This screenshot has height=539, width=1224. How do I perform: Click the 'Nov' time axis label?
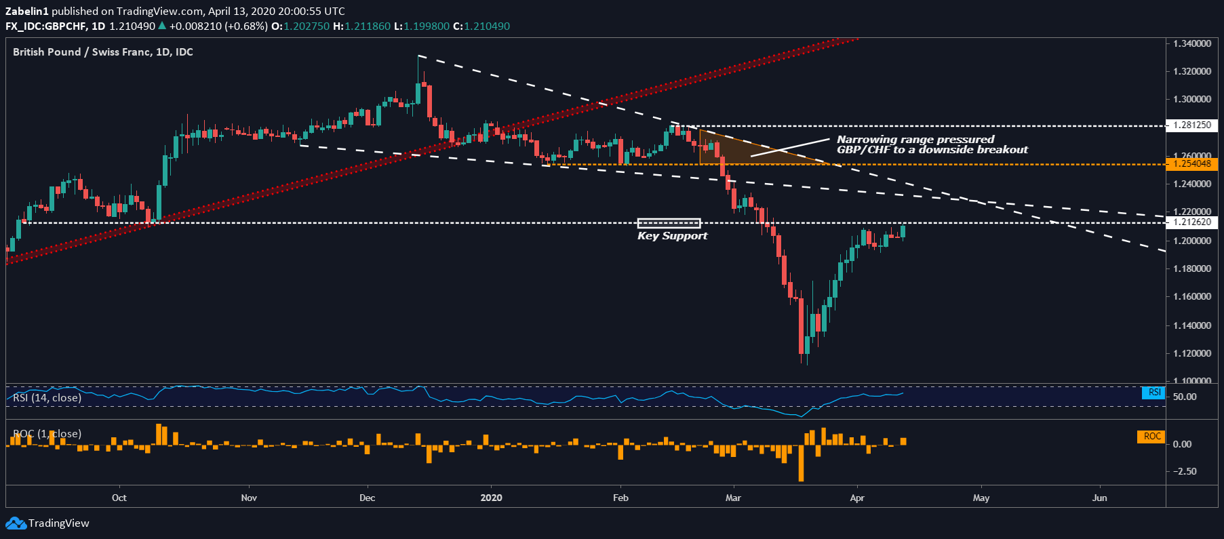pos(249,498)
